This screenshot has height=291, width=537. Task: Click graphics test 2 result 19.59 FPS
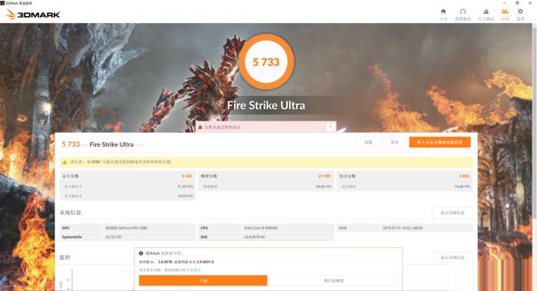[x=186, y=196]
